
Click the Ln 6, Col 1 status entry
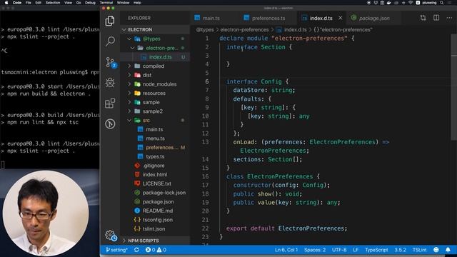[x=286, y=250]
